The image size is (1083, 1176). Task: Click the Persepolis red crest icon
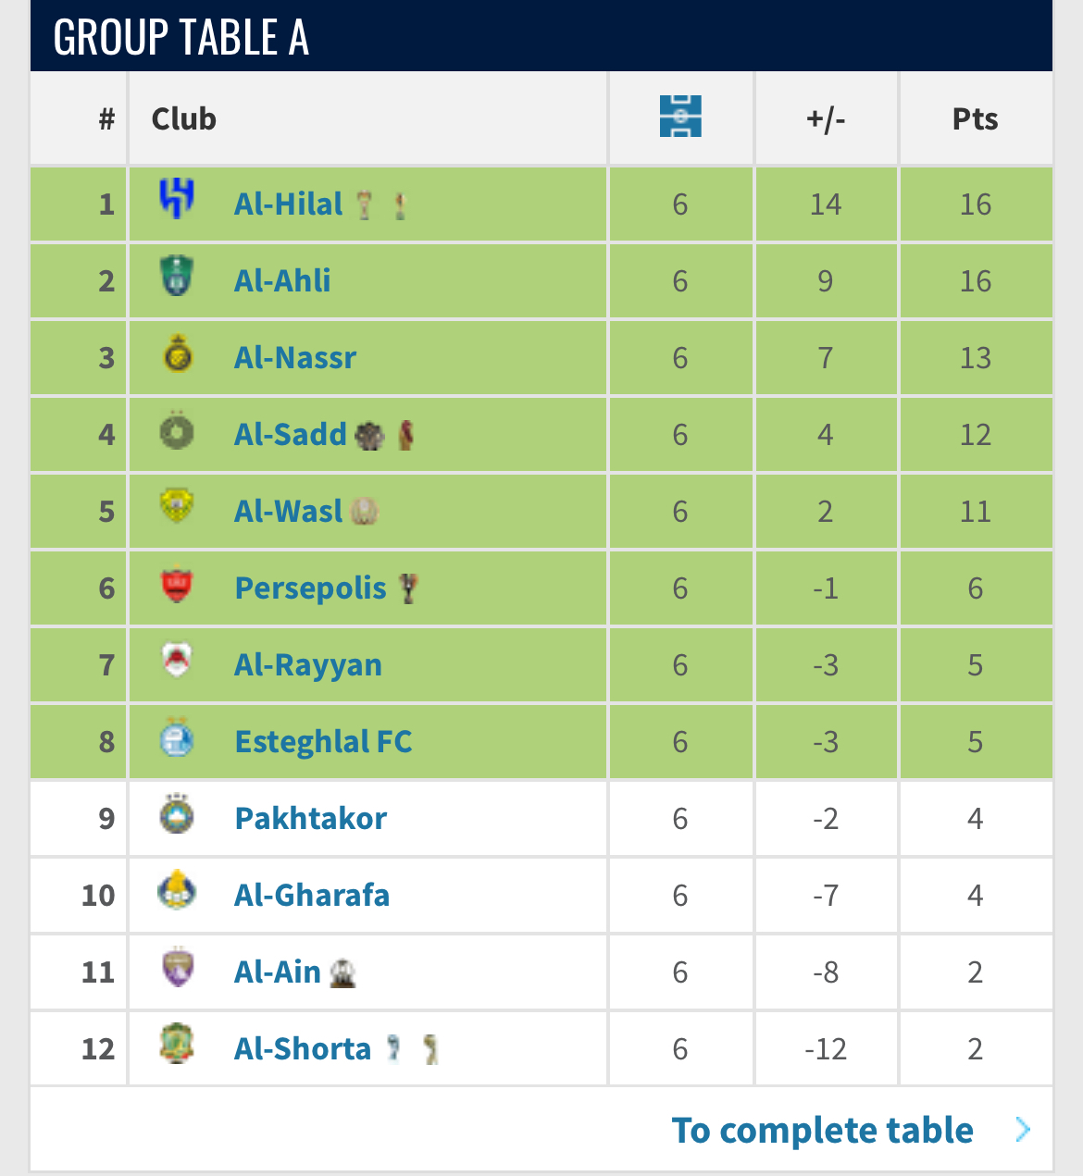pyautogui.click(x=177, y=584)
